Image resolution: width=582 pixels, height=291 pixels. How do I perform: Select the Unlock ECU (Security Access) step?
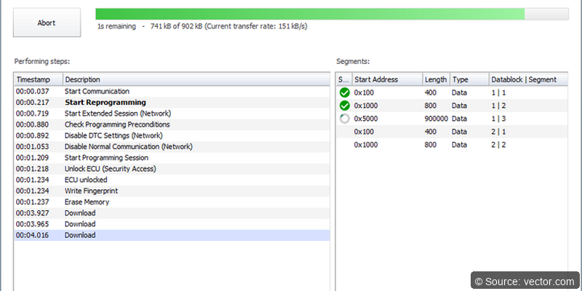click(110, 169)
